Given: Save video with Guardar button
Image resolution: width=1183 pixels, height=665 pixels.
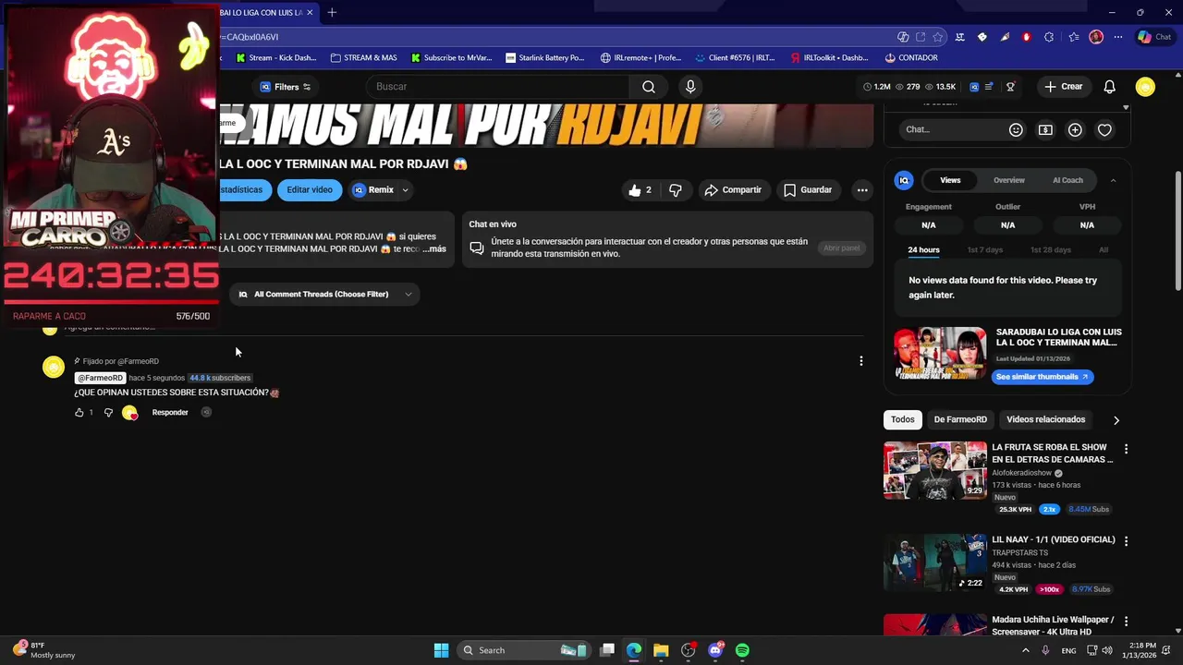Looking at the screenshot, I should coord(808,190).
